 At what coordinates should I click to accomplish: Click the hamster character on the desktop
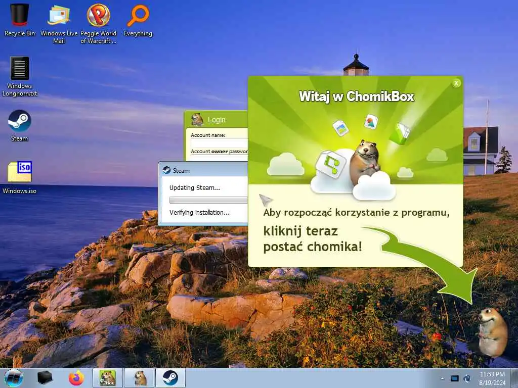coord(492,331)
